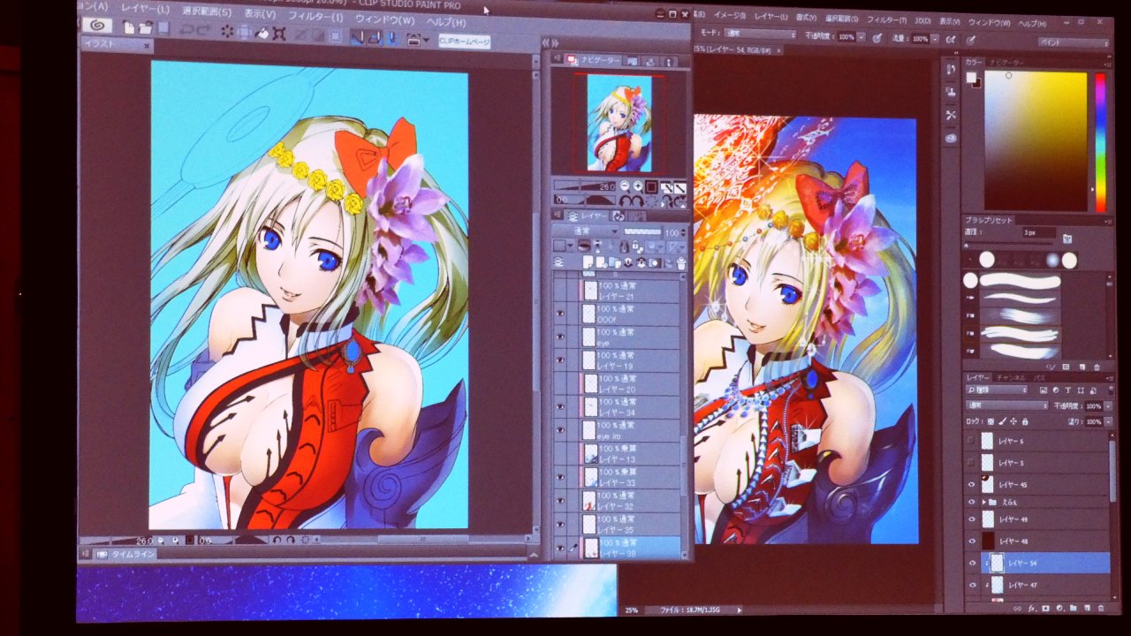Image resolution: width=1131 pixels, height=636 pixels.
Task: Toggle visibility of レイヤー 19
Action: [x=560, y=360]
